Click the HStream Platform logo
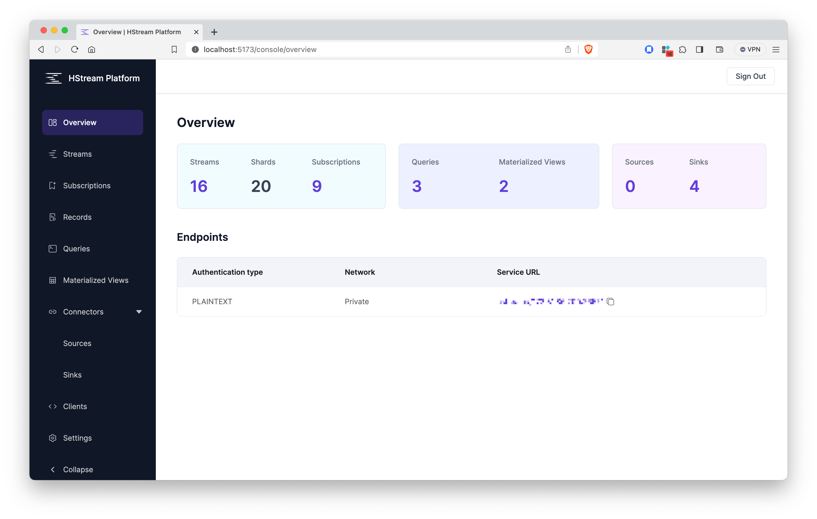The width and height of the screenshot is (817, 519). (x=53, y=78)
